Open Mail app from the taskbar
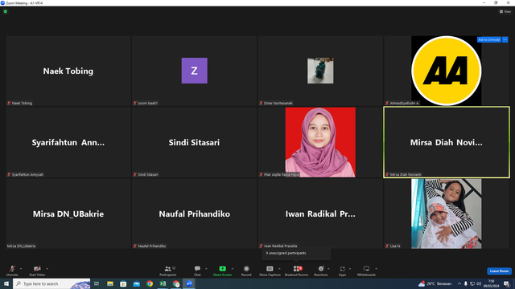This screenshot has width=515, height=289. 136,283
